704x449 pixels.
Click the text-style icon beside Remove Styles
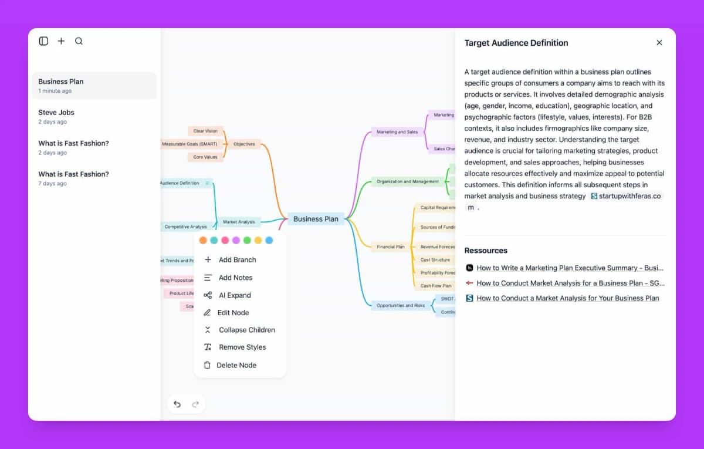[208, 347]
